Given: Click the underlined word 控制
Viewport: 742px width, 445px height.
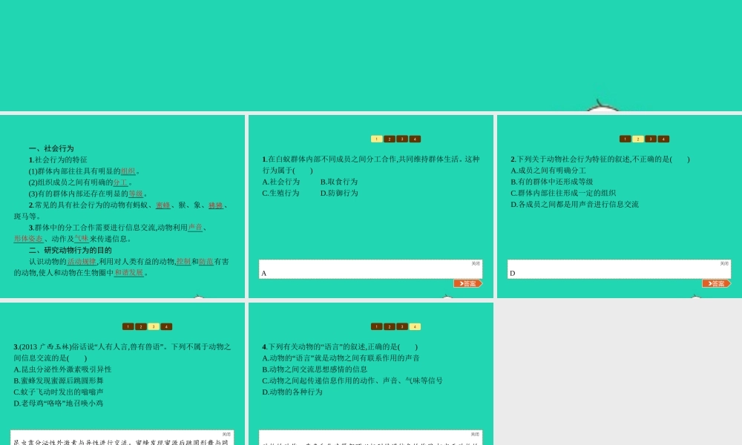Looking at the screenshot, I should [x=183, y=262].
